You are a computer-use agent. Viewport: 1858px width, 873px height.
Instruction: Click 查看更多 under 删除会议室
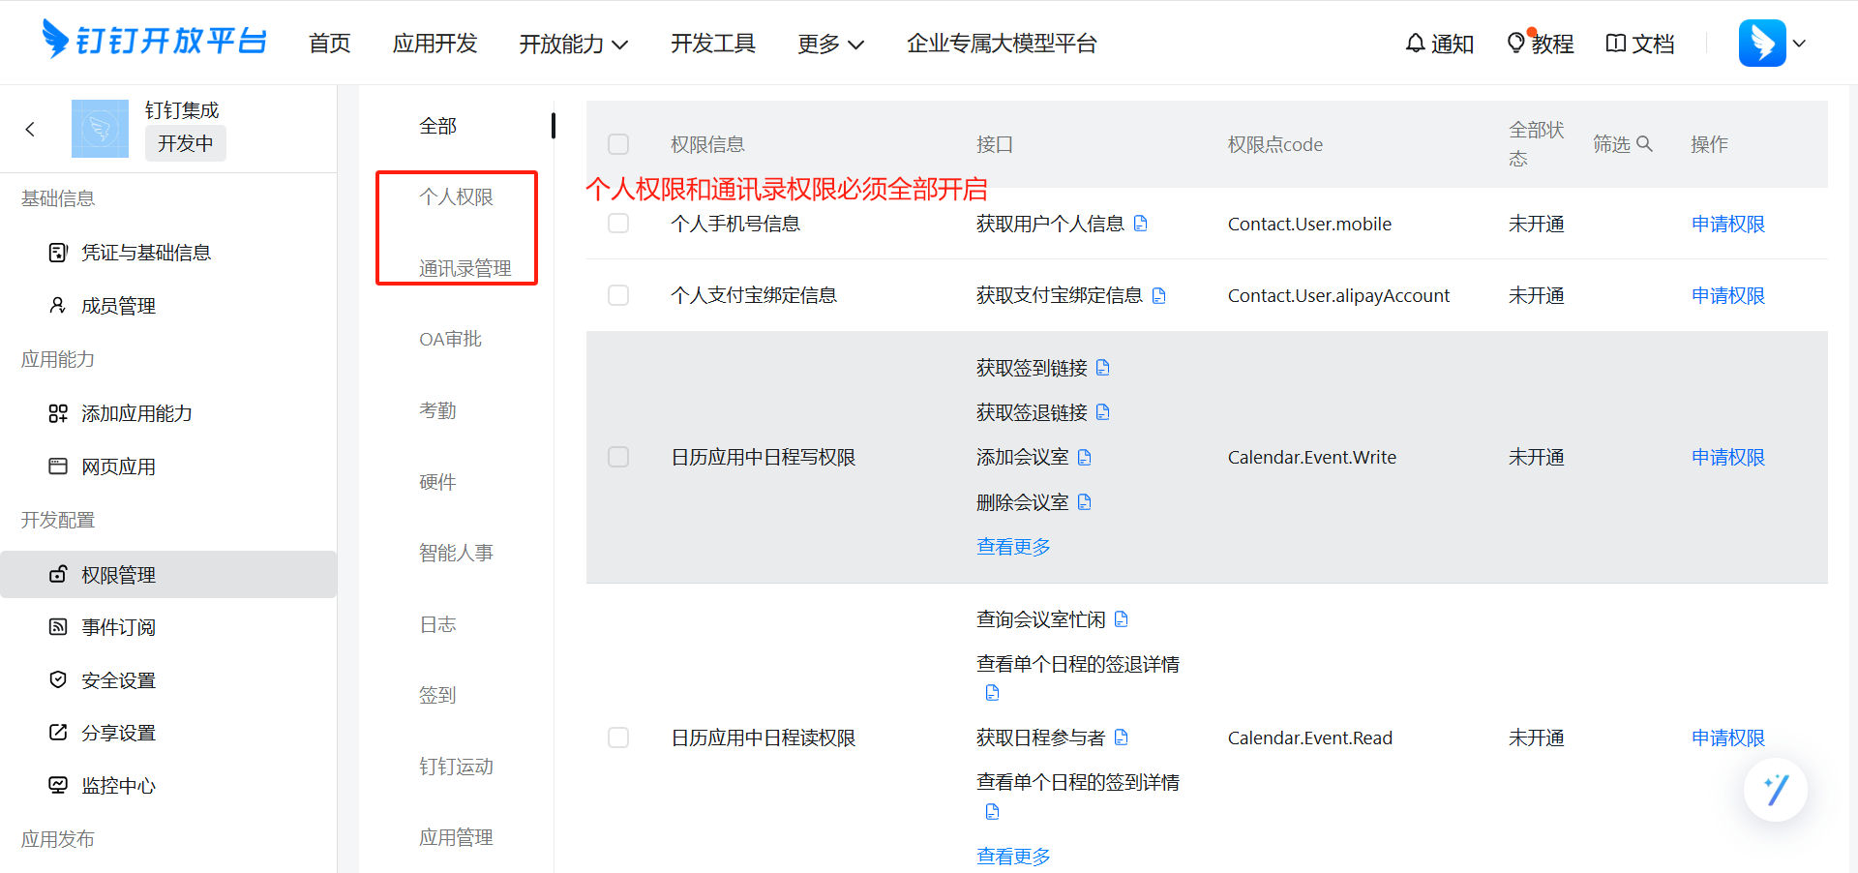pyautogui.click(x=1013, y=547)
